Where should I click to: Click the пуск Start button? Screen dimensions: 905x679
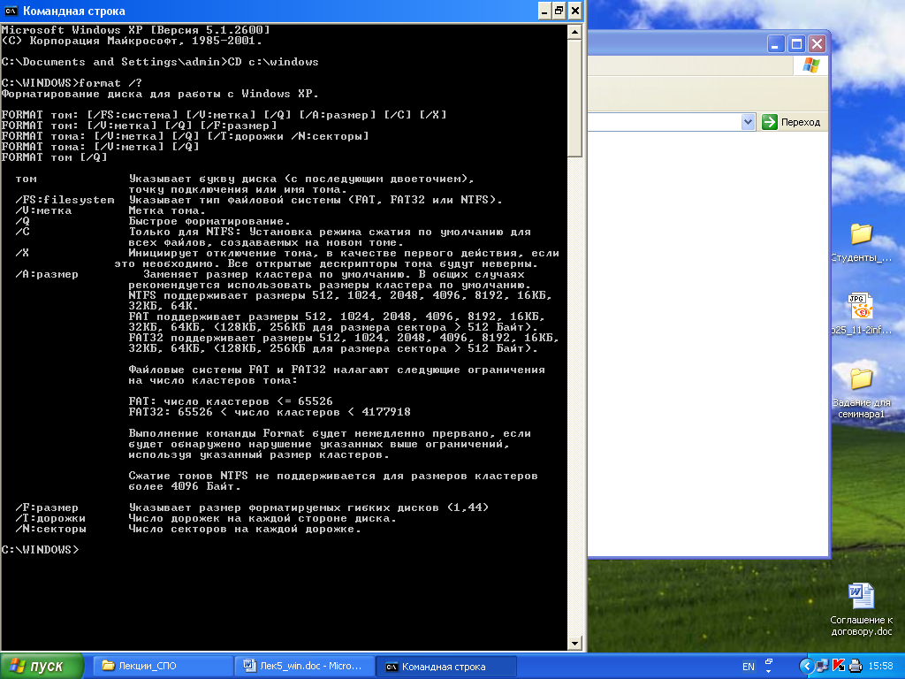(42, 666)
